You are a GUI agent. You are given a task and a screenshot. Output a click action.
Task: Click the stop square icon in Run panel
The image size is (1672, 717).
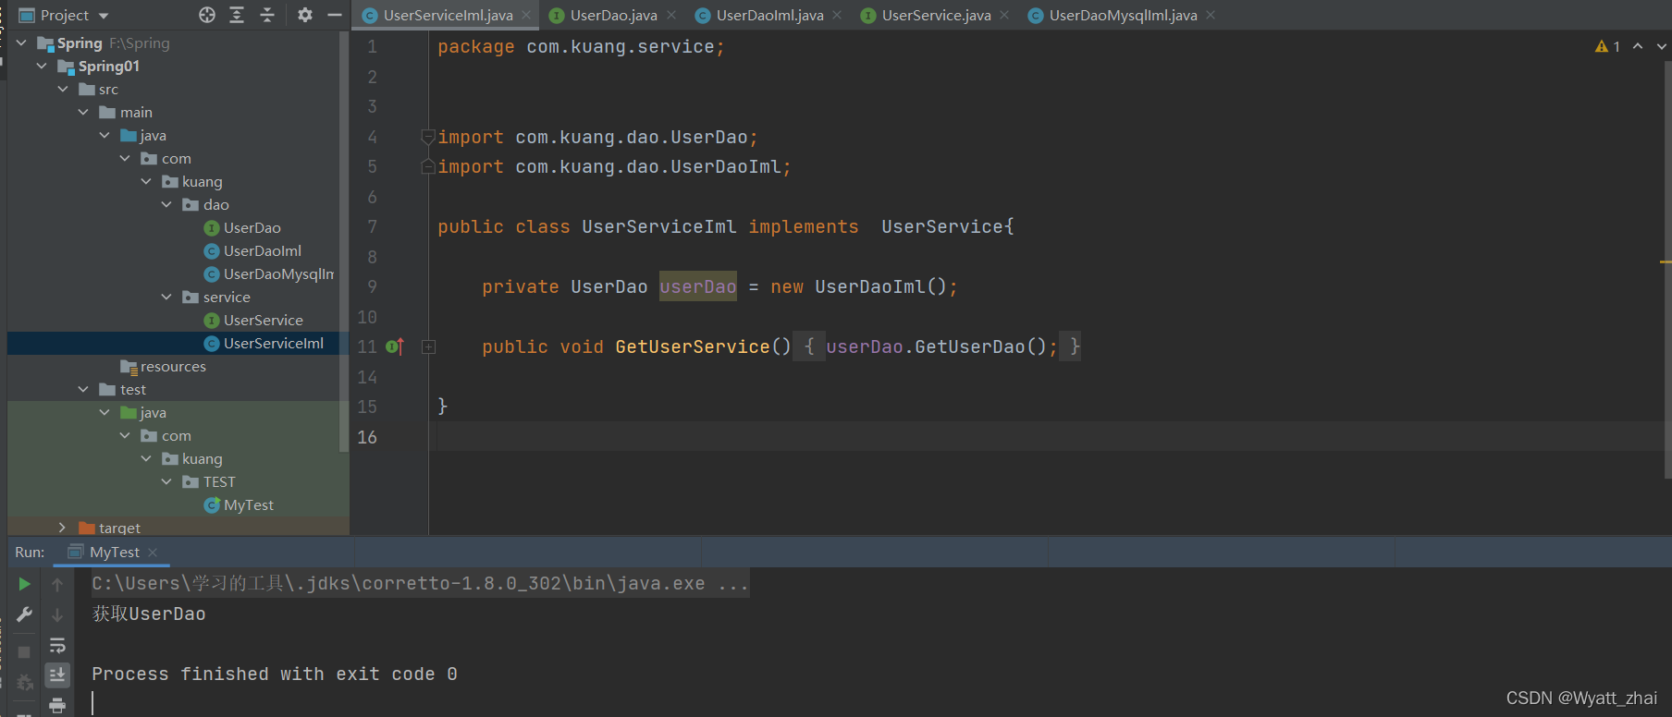point(25,651)
